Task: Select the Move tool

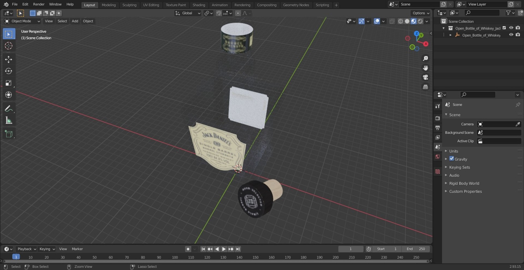Action: click(9, 59)
